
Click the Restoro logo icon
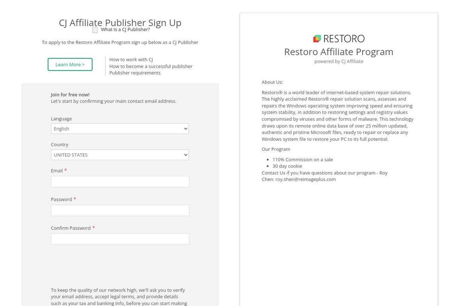[x=317, y=39]
